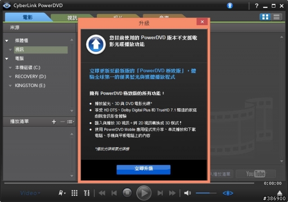Start playback with Play button
Viewport: 288px width, 202px height.
(144, 193)
